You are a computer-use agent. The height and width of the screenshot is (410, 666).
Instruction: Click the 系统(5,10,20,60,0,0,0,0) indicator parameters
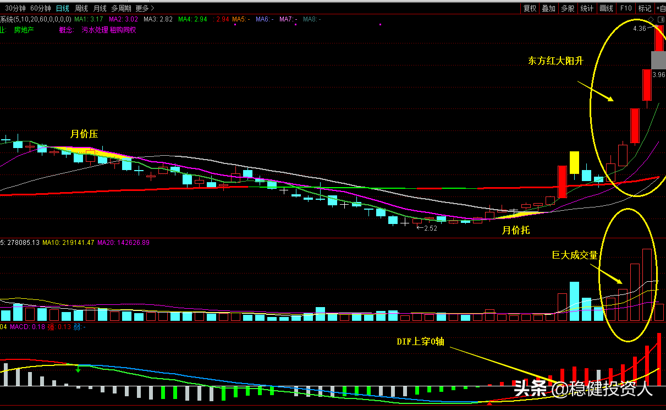tap(35, 19)
